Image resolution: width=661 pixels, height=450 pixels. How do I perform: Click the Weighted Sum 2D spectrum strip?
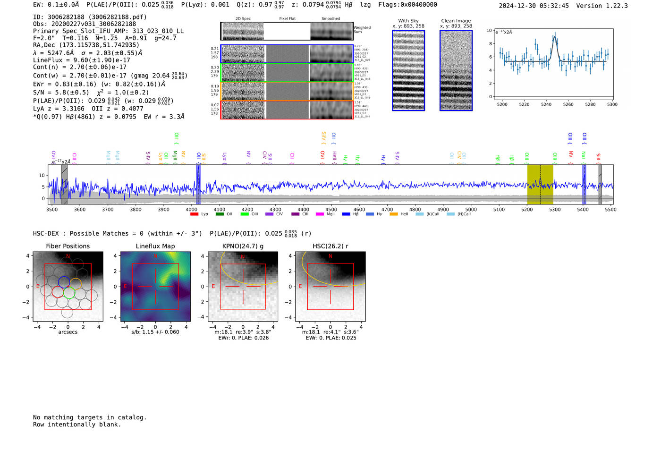(x=287, y=31)
